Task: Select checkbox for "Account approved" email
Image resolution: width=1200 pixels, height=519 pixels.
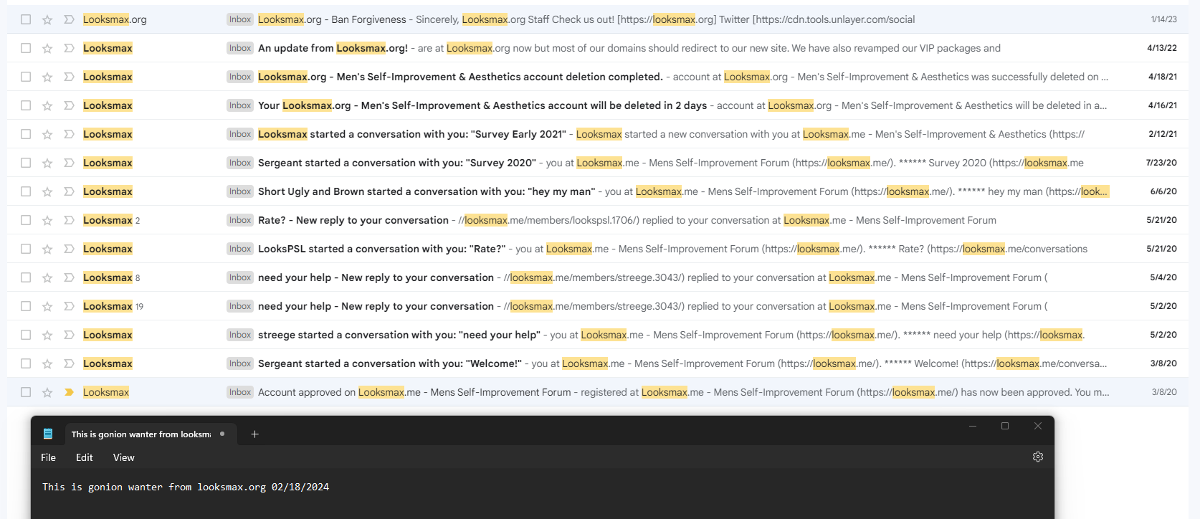Action: 26,392
